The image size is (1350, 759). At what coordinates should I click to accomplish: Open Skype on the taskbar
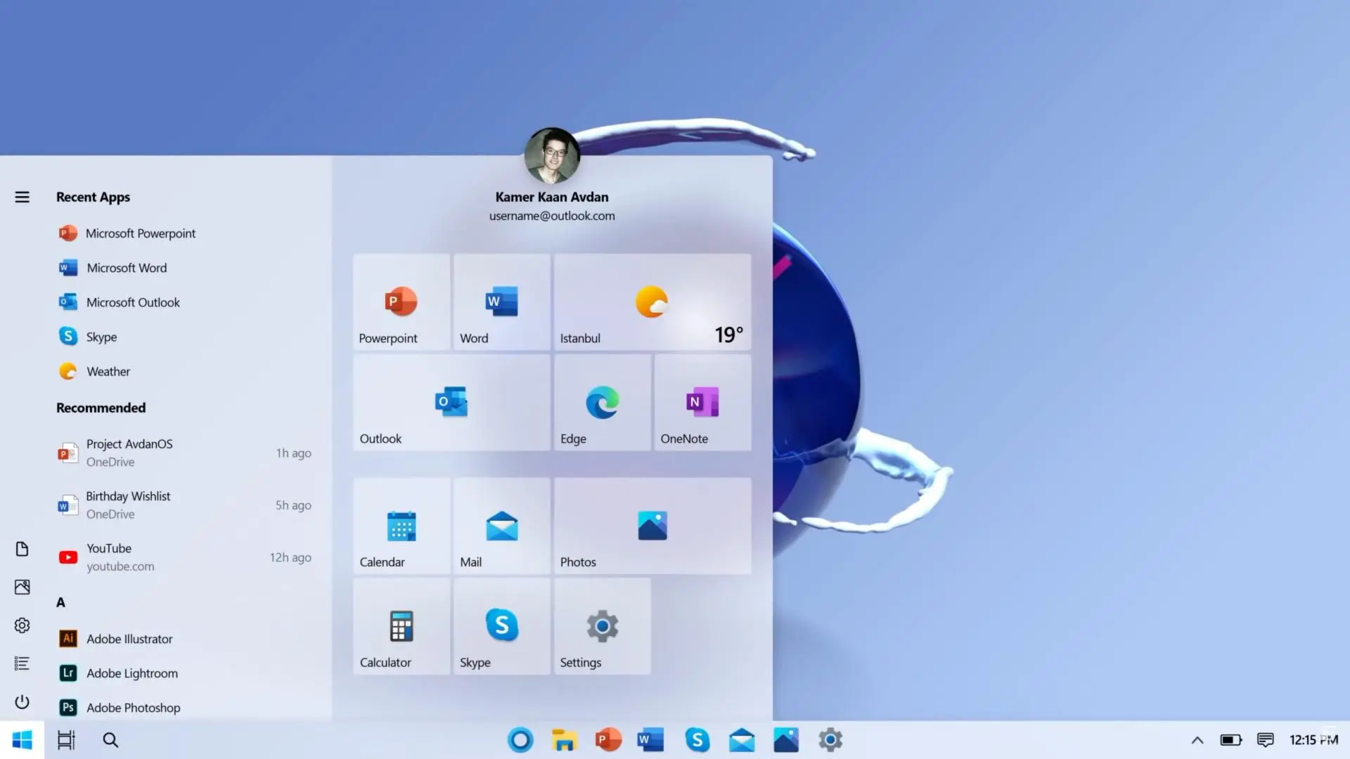pos(697,740)
